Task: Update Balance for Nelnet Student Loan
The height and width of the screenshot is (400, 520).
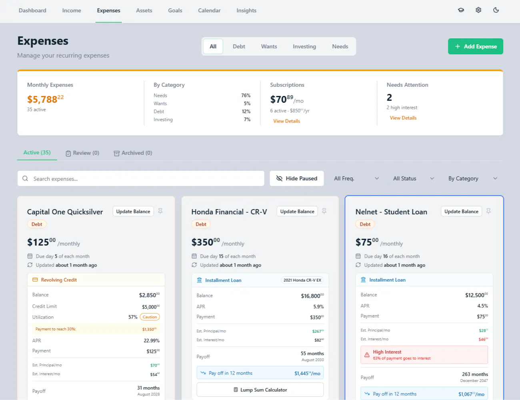Action: coord(461,212)
